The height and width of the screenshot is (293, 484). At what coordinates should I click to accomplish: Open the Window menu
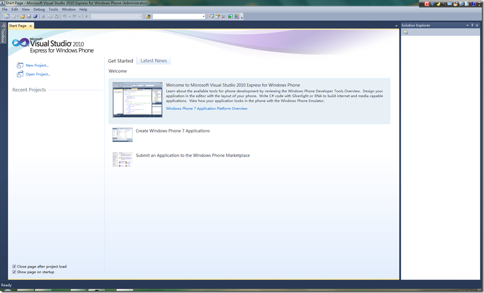(69, 10)
